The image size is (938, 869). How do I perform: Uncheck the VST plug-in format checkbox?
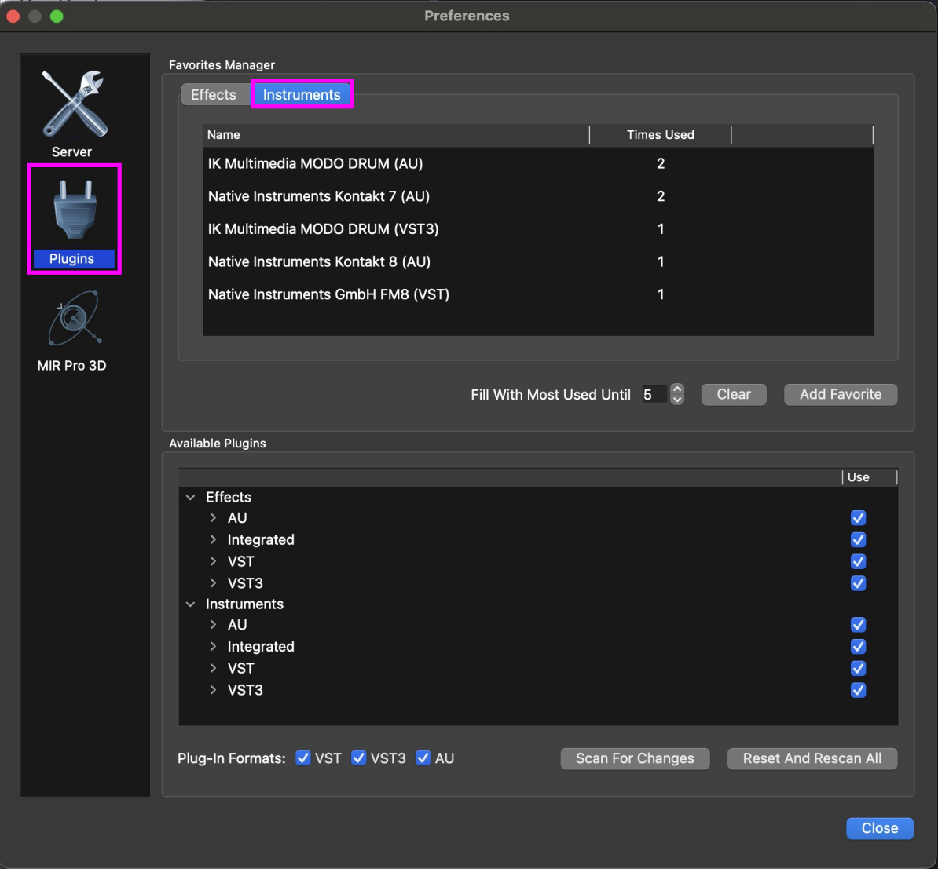click(x=303, y=758)
